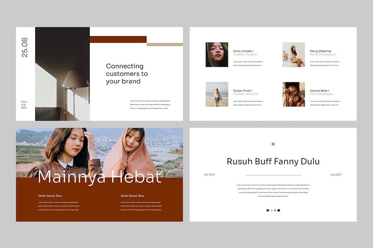Select the 'Connecting customers to your brand' heading
Image resolution: width=373 pixels, height=248 pixels.
(127, 74)
